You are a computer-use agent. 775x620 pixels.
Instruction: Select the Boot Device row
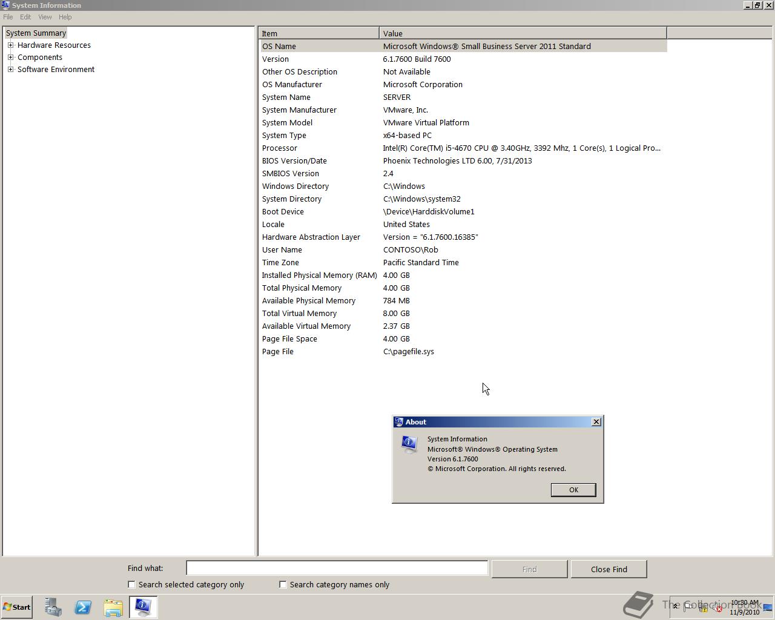(x=463, y=211)
